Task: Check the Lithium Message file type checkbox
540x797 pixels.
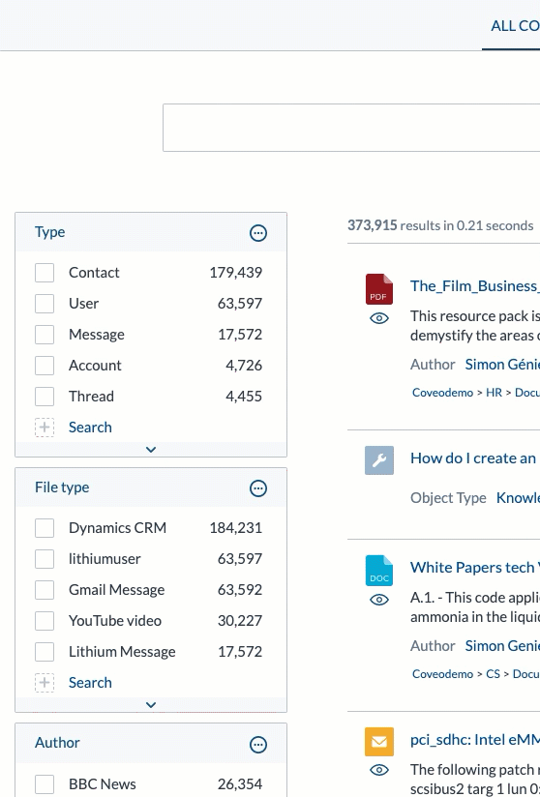Action: pos(45,652)
